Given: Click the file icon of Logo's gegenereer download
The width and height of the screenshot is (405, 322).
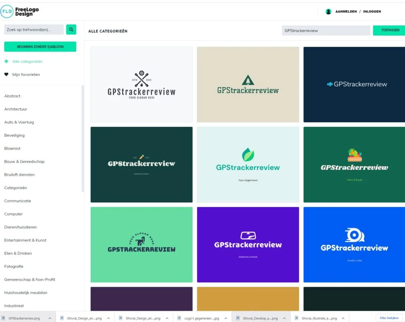Looking at the screenshot, I should click(180, 317).
